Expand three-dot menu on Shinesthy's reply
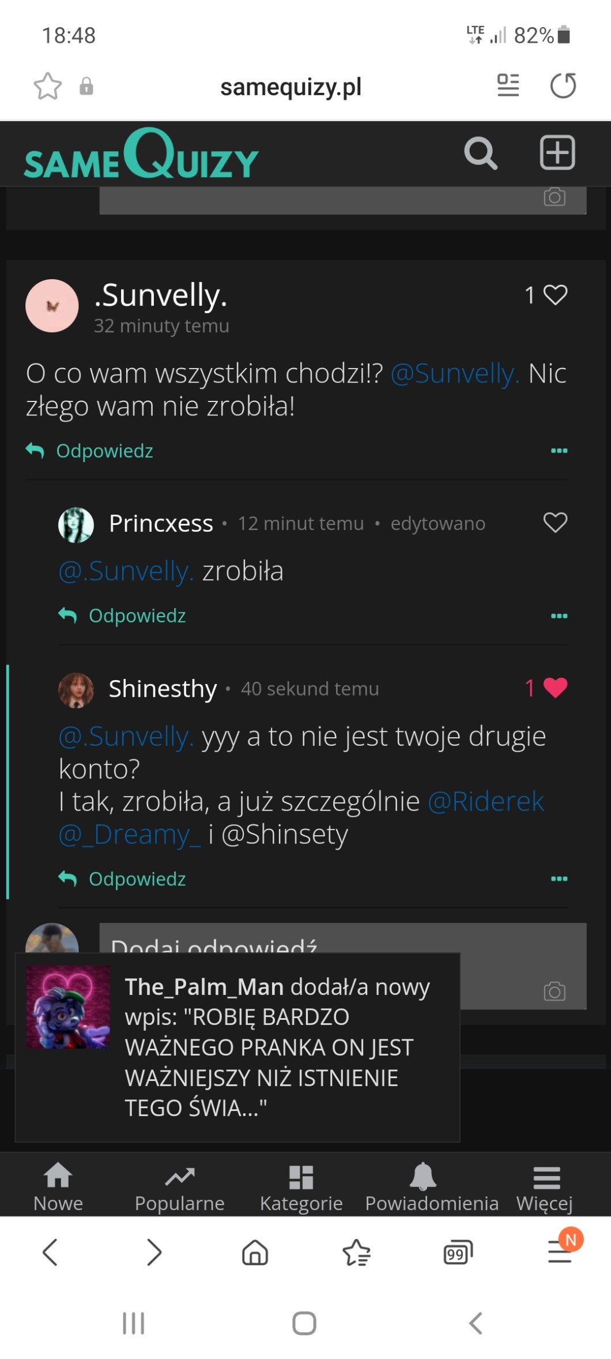611x1359 pixels. [x=559, y=879]
